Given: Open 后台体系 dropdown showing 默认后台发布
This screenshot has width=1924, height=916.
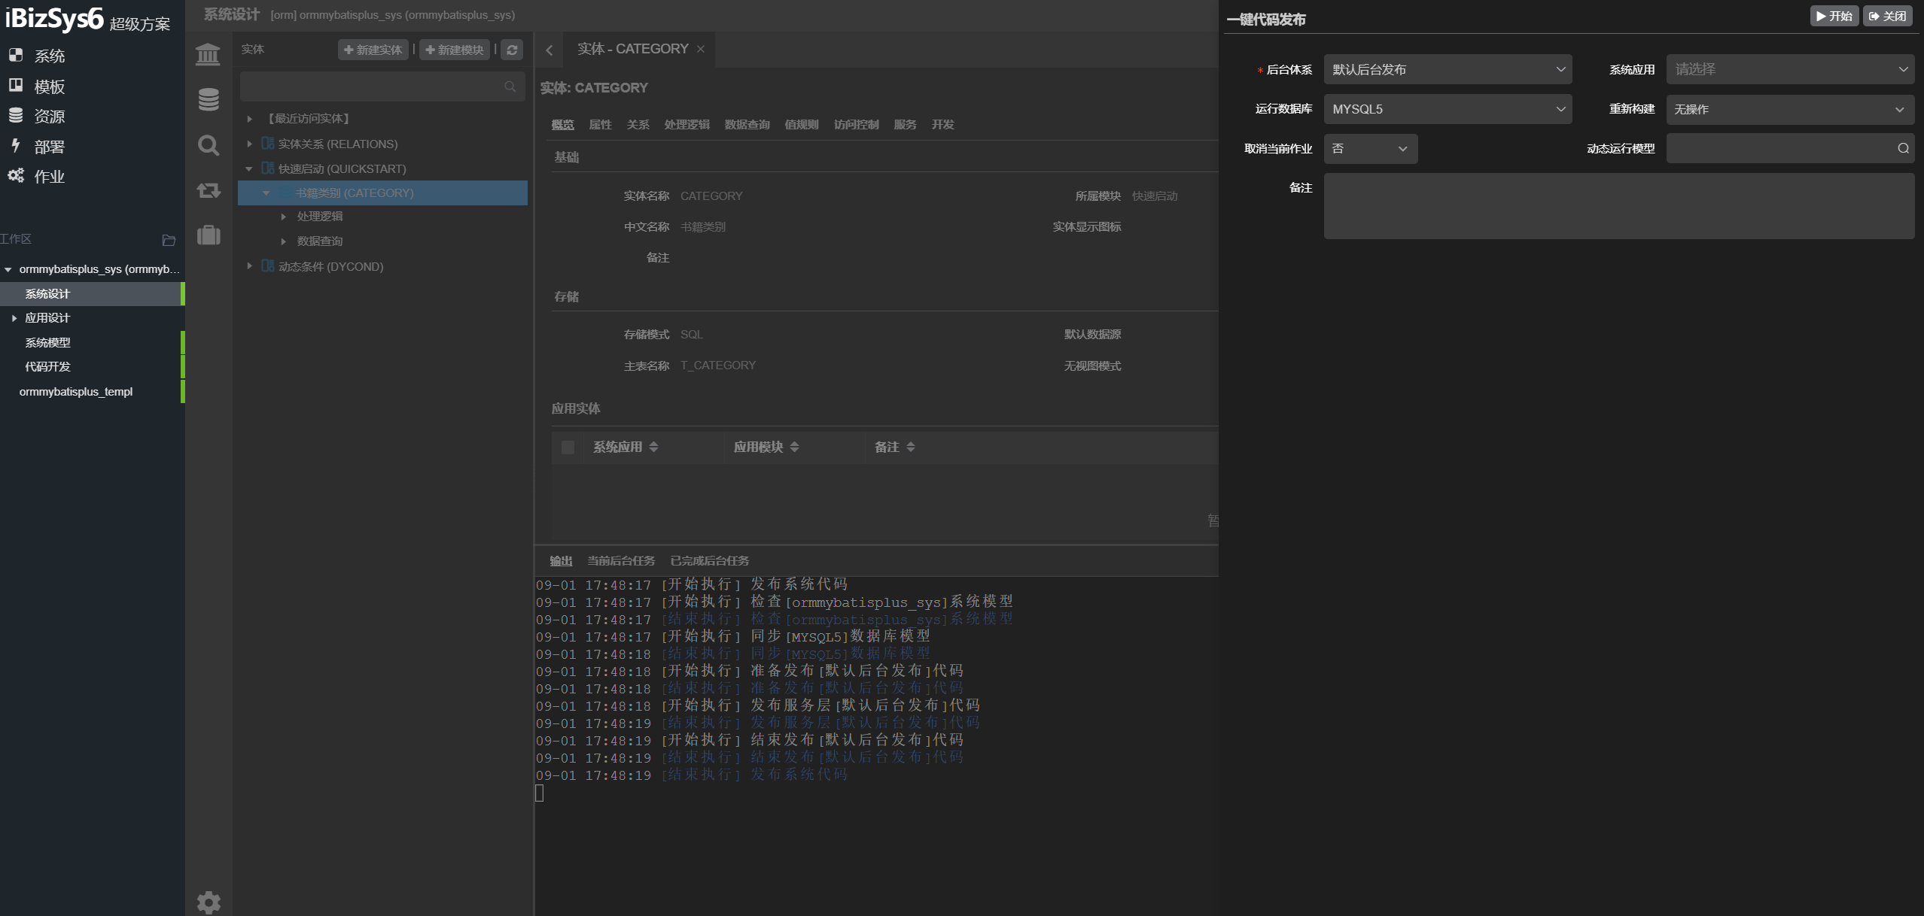Looking at the screenshot, I should coord(1447,69).
